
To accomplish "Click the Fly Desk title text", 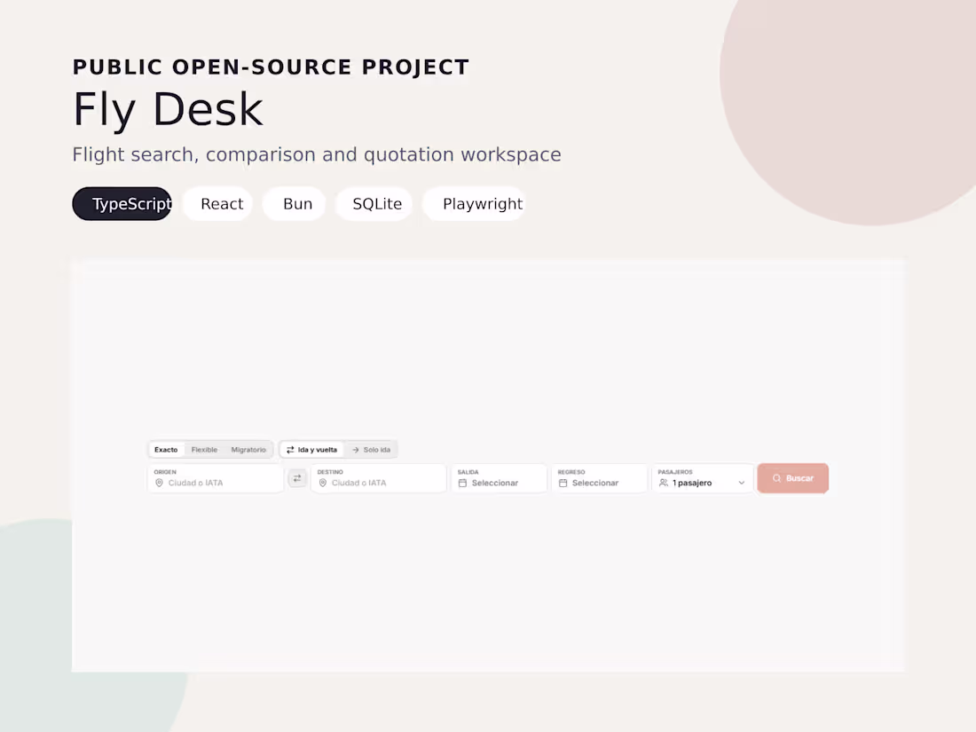I will click(168, 109).
